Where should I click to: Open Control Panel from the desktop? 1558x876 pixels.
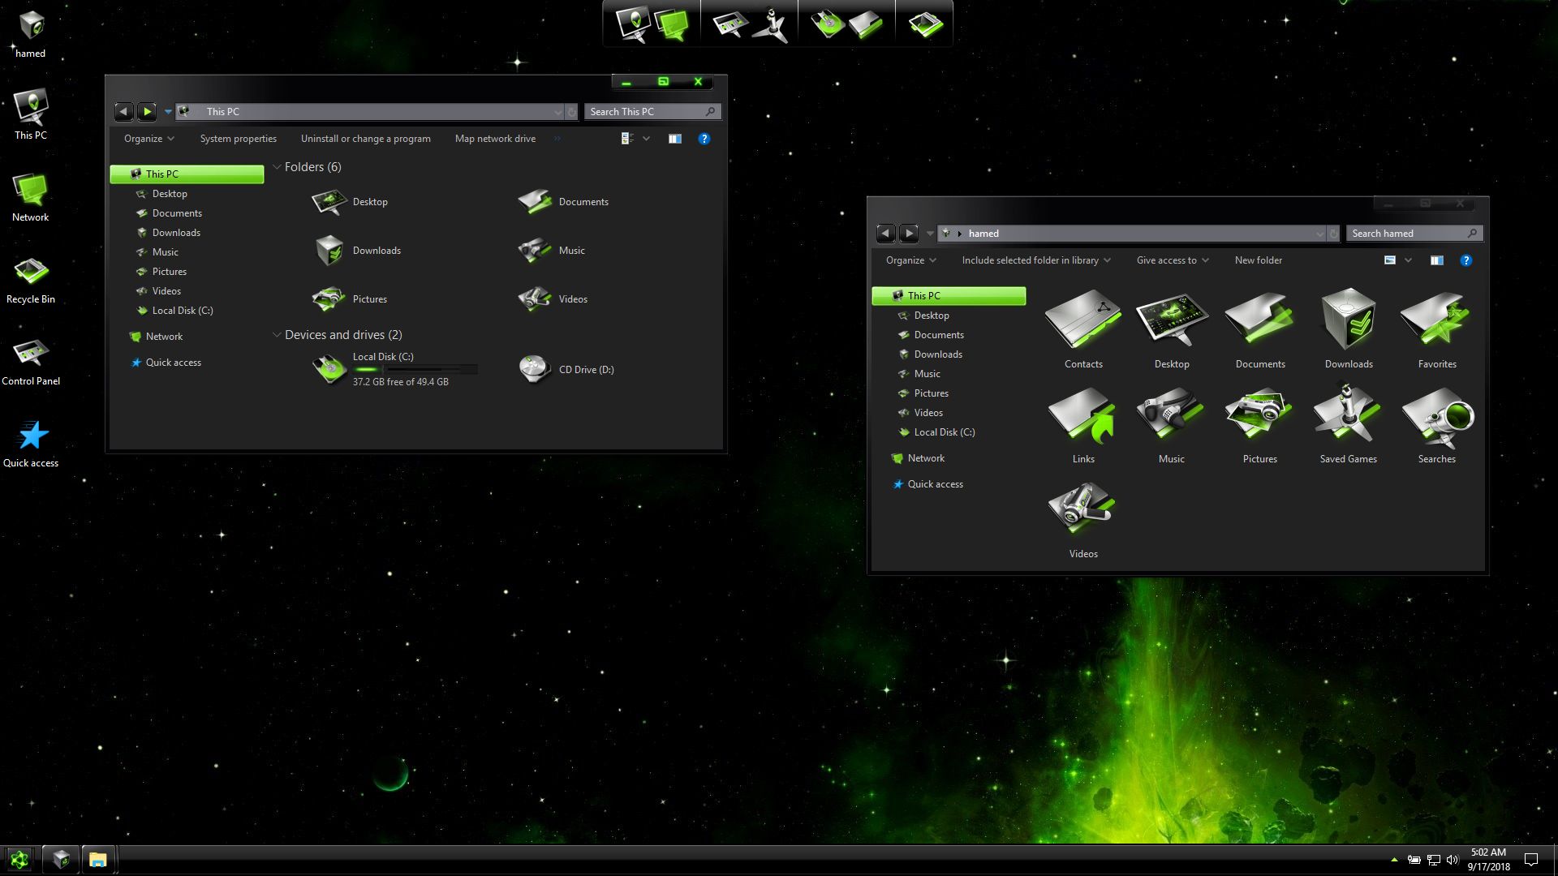(x=31, y=355)
